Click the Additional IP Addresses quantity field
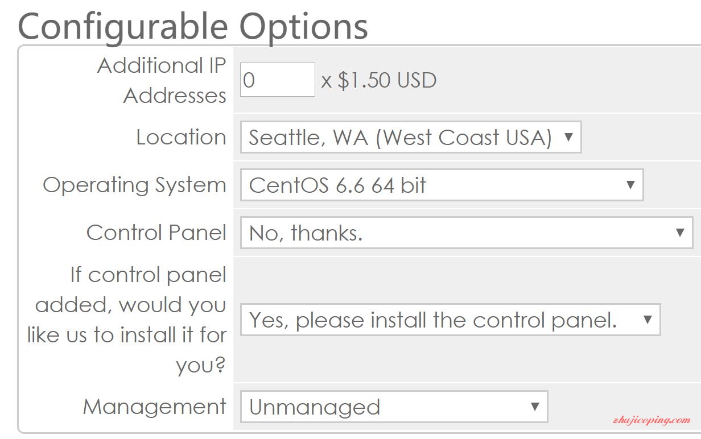Image resolution: width=701 pixels, height=439 pixels. 277,80
